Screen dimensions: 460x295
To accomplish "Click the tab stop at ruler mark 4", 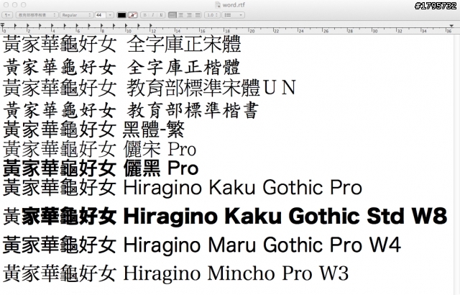I will coord(52,26).
